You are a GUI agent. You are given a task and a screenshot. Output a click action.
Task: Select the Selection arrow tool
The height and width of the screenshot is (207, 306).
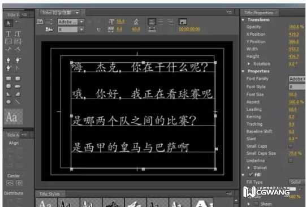[x=8, y=23]
